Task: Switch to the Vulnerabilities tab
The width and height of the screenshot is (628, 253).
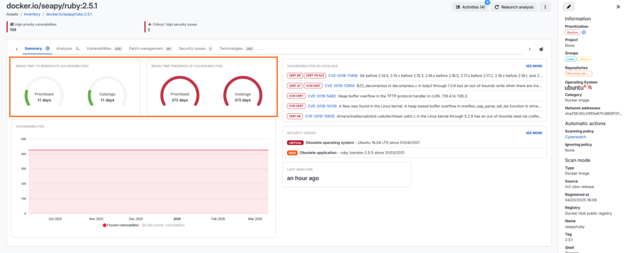Action: (x=99, y=48)
